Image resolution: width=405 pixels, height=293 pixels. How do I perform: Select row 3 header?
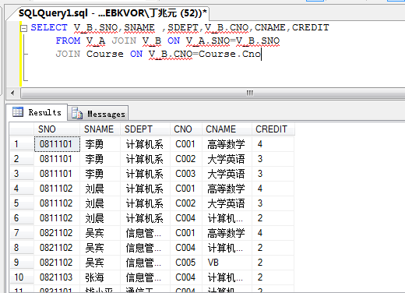[x=22, y=174]
